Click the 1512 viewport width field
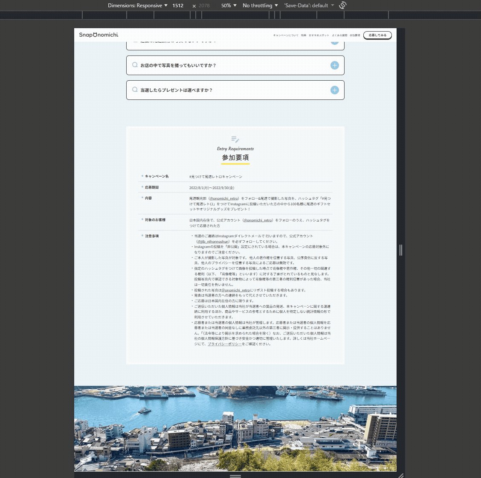 178,6
